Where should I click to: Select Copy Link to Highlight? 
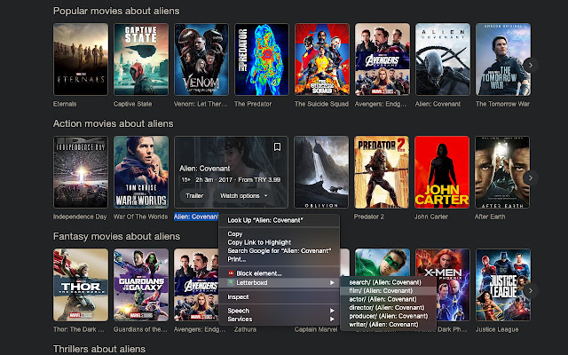[279, 242]
